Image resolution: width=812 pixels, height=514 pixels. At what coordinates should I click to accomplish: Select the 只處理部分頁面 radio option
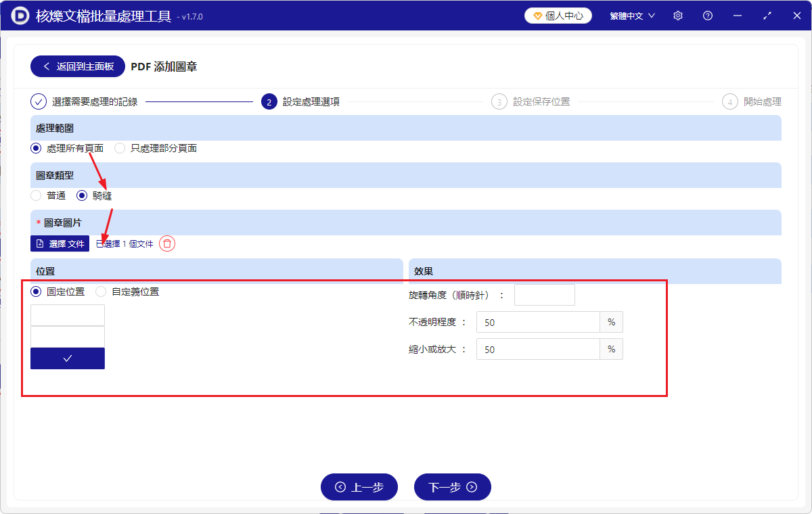point(120,148)
